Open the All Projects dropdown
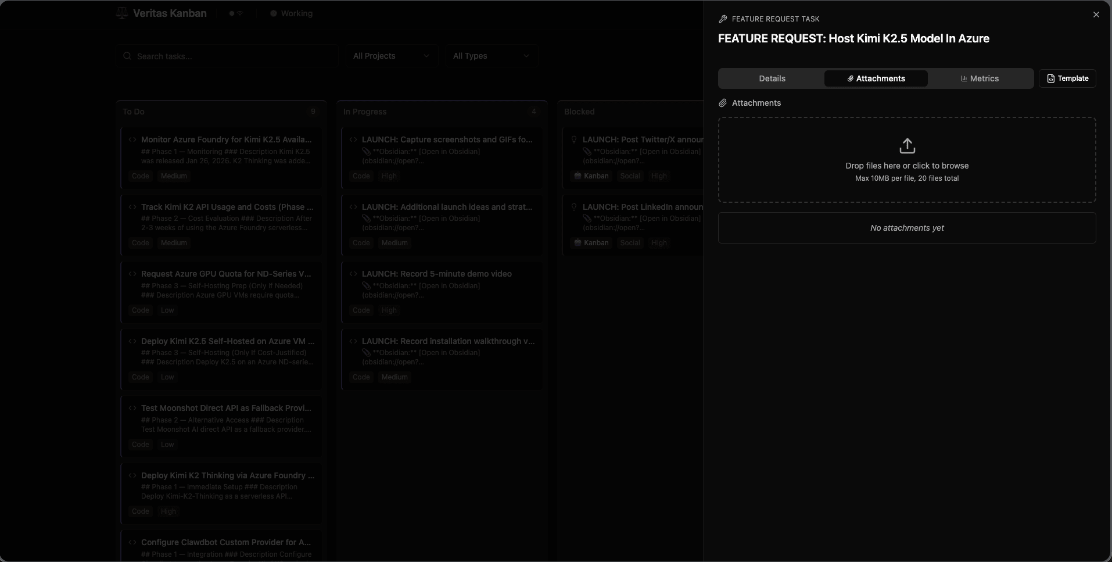The height and width of the screenshot is (562, 1112). coord(391,56)
